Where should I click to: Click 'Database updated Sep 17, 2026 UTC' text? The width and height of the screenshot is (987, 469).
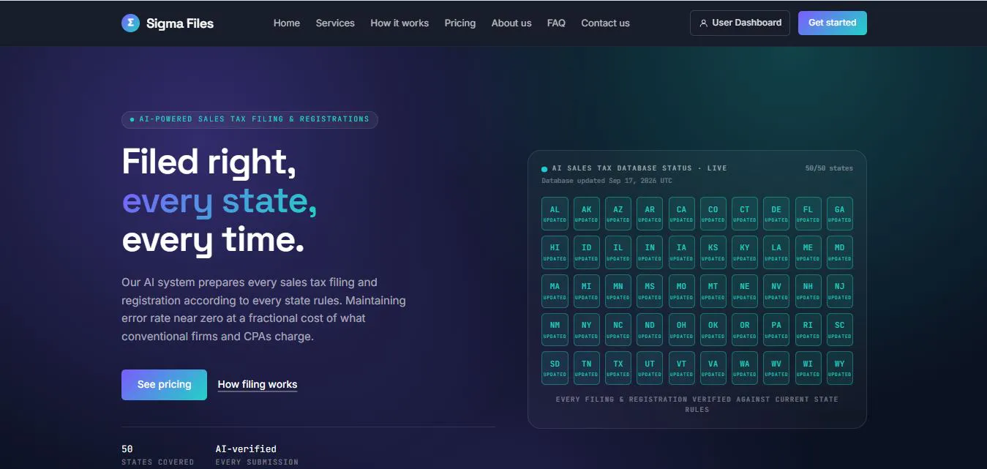(607, 181)
